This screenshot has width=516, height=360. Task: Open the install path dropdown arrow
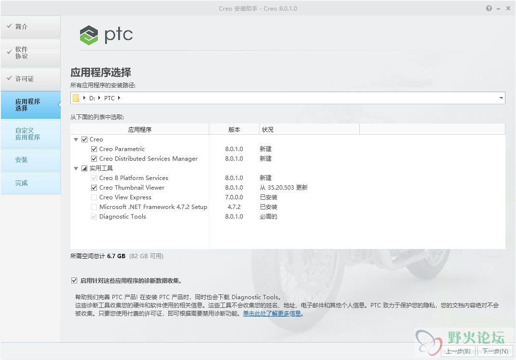(501, 98)
